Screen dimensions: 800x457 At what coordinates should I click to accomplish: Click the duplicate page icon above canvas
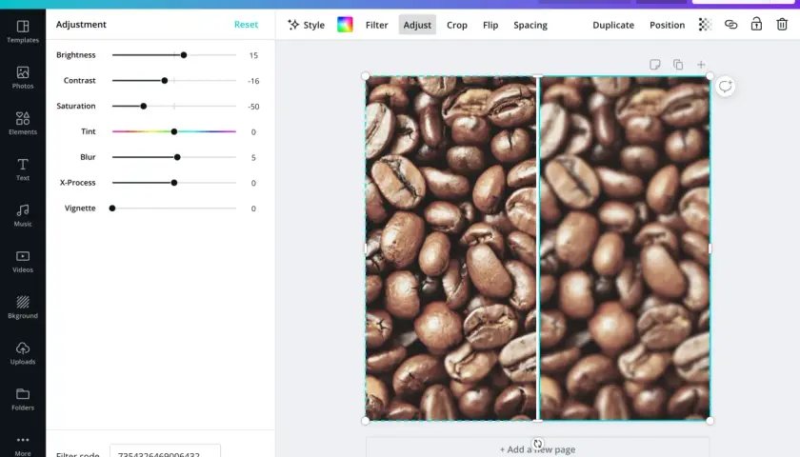tap(678, 65)
